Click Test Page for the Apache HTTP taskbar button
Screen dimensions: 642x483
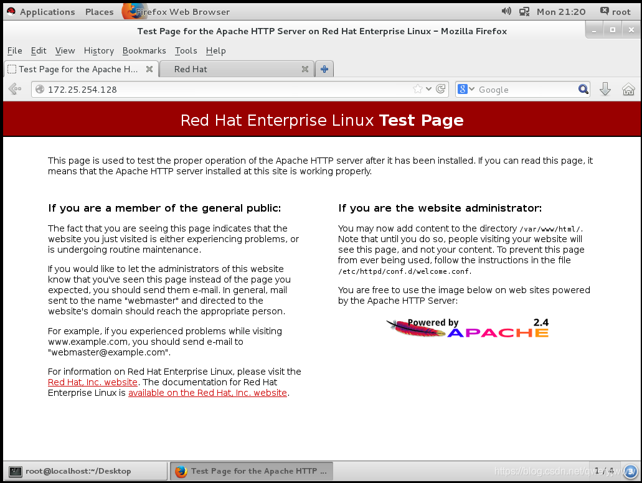[252, 471]
